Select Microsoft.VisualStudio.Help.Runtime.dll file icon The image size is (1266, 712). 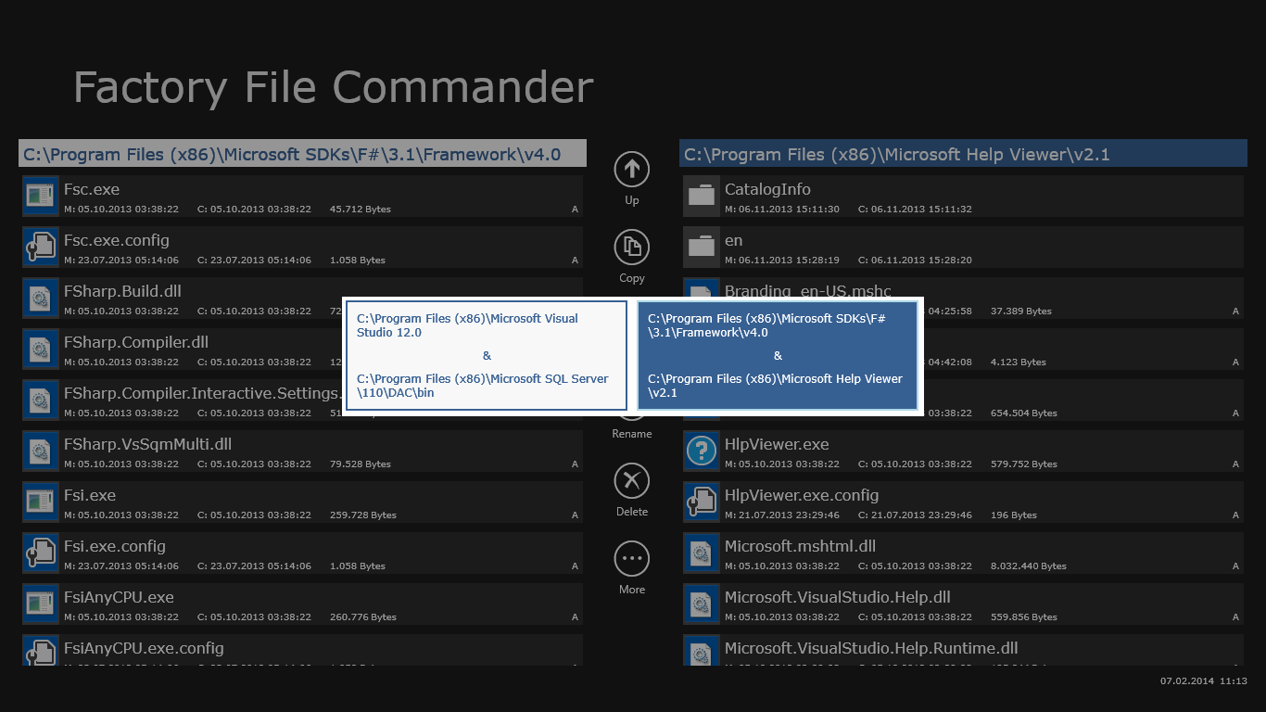(702, 650)
